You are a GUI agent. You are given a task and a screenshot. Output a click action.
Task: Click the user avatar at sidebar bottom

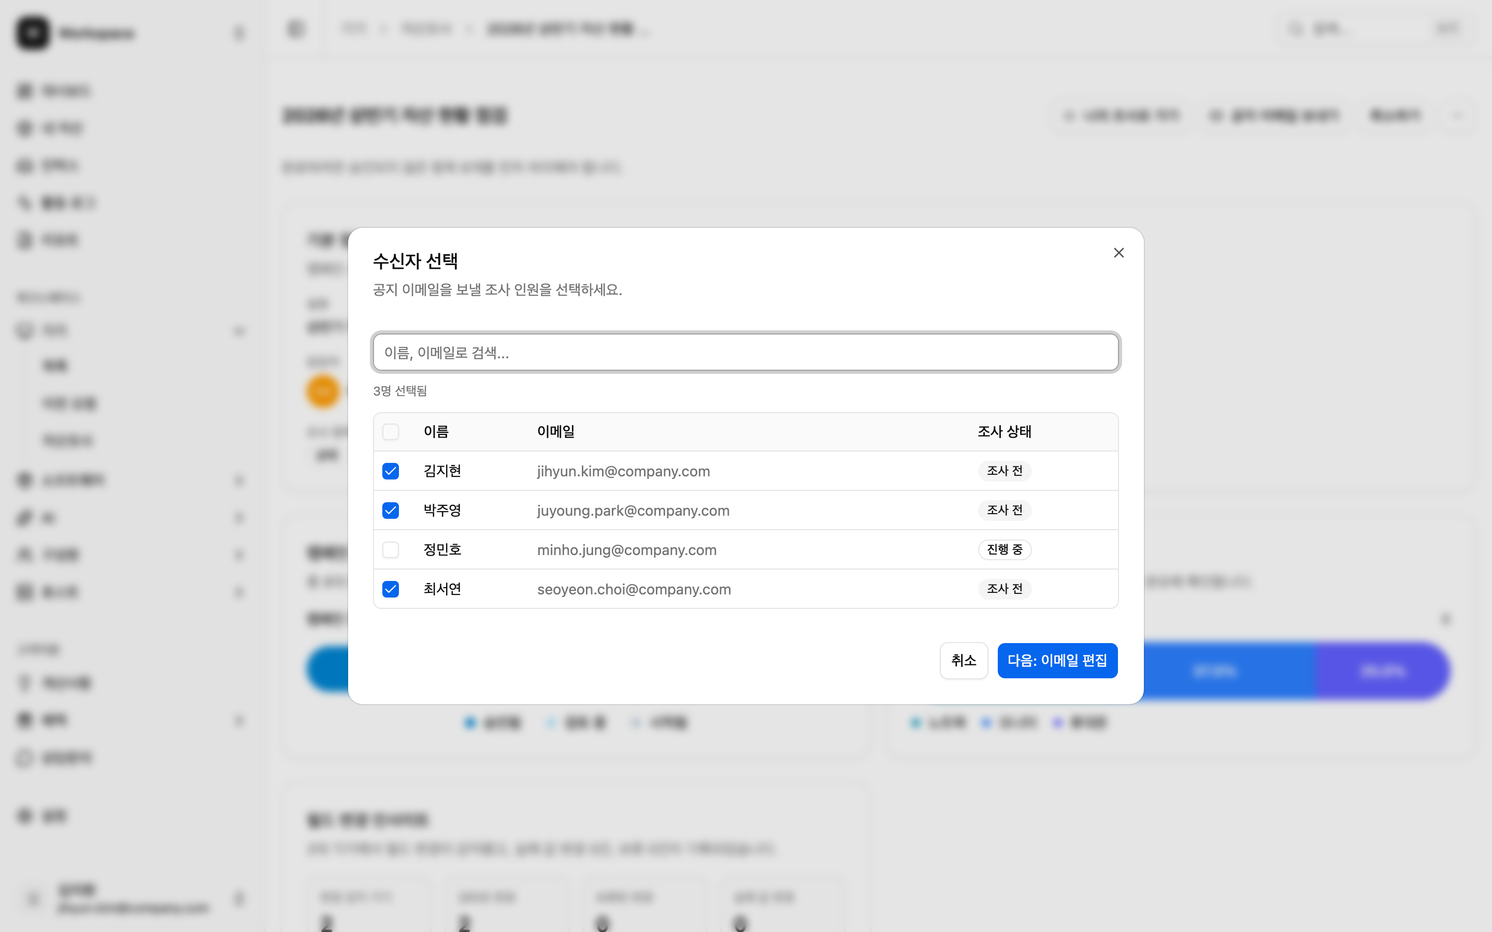[x=33, y=899]
